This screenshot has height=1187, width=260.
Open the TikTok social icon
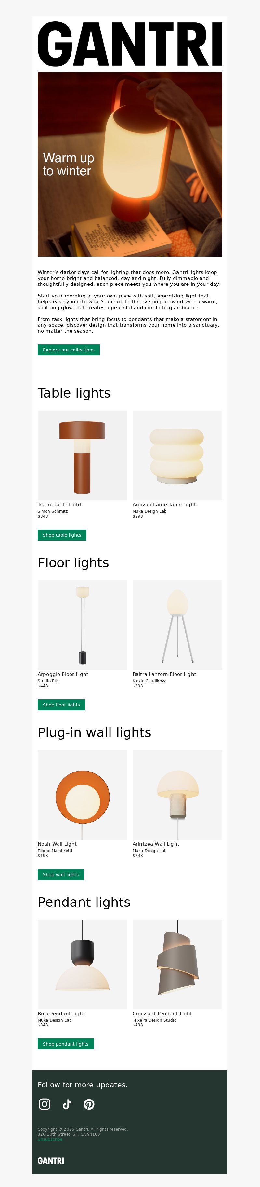click(67, 1104)
